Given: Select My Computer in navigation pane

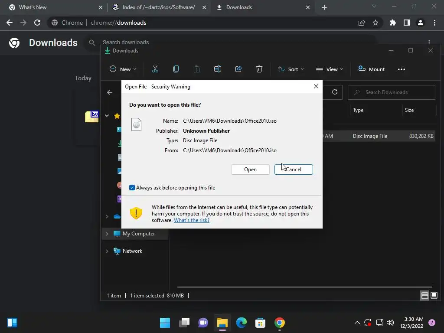Looking at the screenshot, I should (x=134, y=234).
